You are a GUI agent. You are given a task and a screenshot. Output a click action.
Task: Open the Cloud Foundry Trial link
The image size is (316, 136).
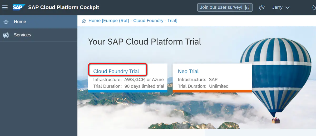(116, 71)
